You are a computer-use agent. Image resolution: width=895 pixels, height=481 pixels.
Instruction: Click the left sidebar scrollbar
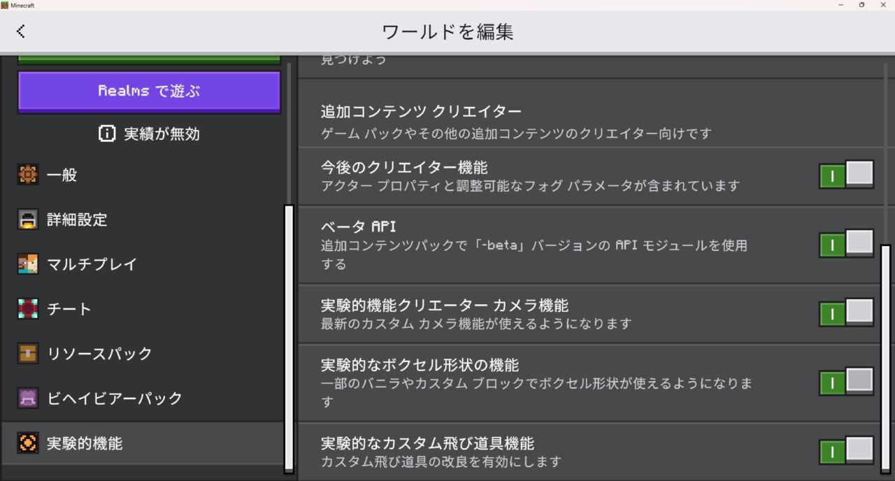(289, 338)
